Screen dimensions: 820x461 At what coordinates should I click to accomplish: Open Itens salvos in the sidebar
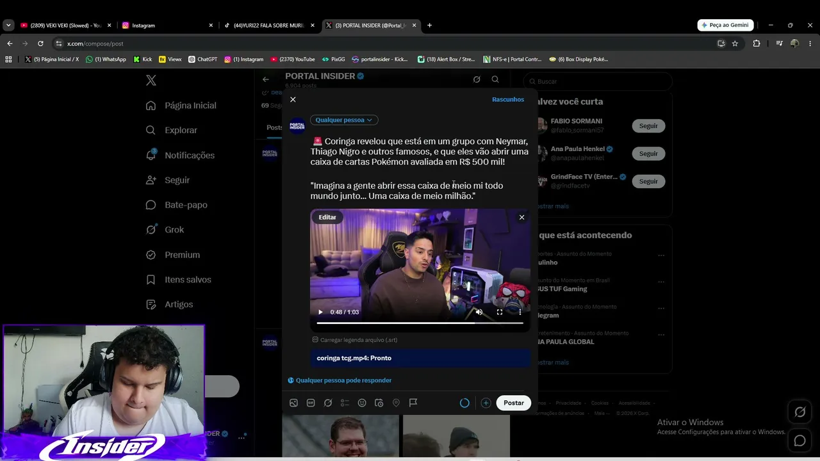pos(179,280)
